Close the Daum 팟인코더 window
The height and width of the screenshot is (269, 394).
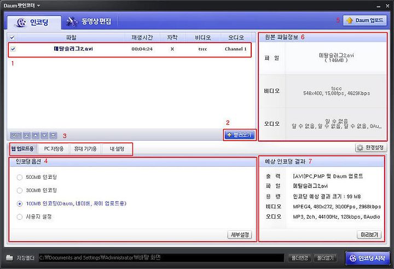[x=387, y=6]
